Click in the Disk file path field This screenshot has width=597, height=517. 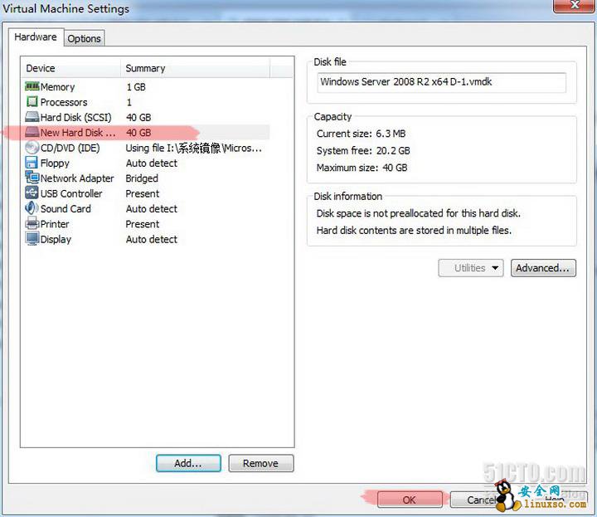click(441, 82)
